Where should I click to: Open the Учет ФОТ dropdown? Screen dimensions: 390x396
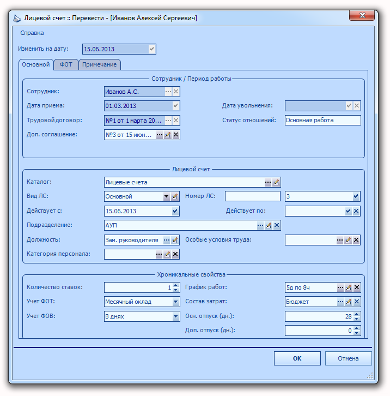coord(175,302)
